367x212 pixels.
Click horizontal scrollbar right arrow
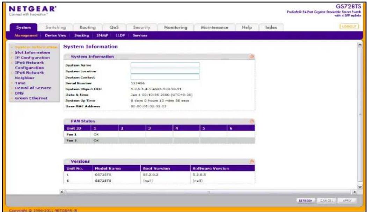pyautogui.click(x=354, y=192)
